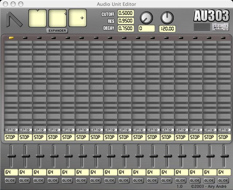This screenshot has width=233, height=190.
Task: Click the XY pad directly above the EXPANDER button
Action: pyautogui.click(x=58, y=18)
